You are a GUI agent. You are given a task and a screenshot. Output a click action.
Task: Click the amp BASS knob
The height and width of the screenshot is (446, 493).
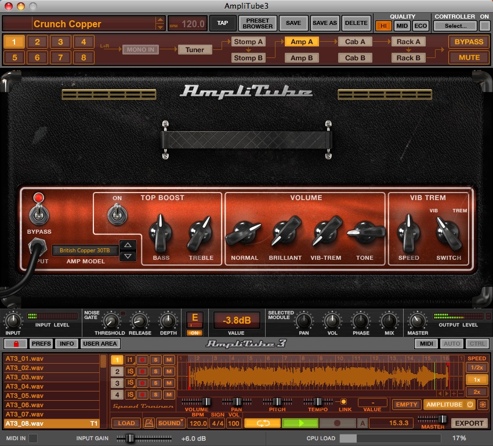160,234
